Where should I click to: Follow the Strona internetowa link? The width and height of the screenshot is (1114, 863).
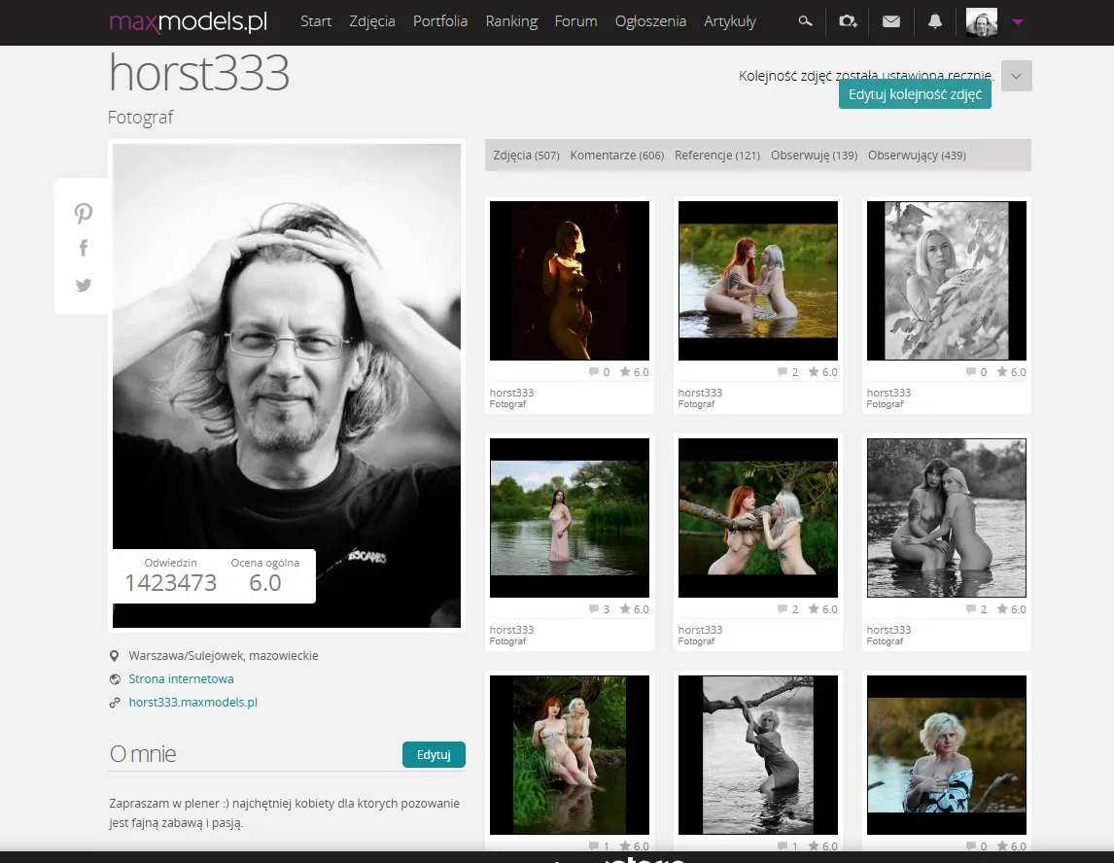181,679
